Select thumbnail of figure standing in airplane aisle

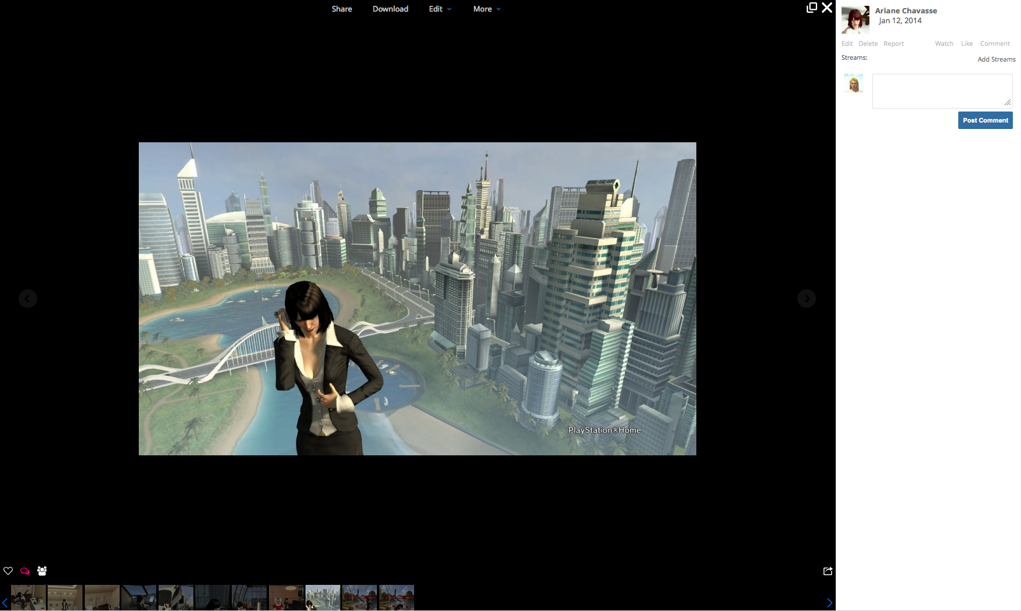coord(65,597)
